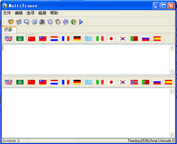Click inside the translation output box
This screenshot has width=177, height=144.
pos(86,113)
